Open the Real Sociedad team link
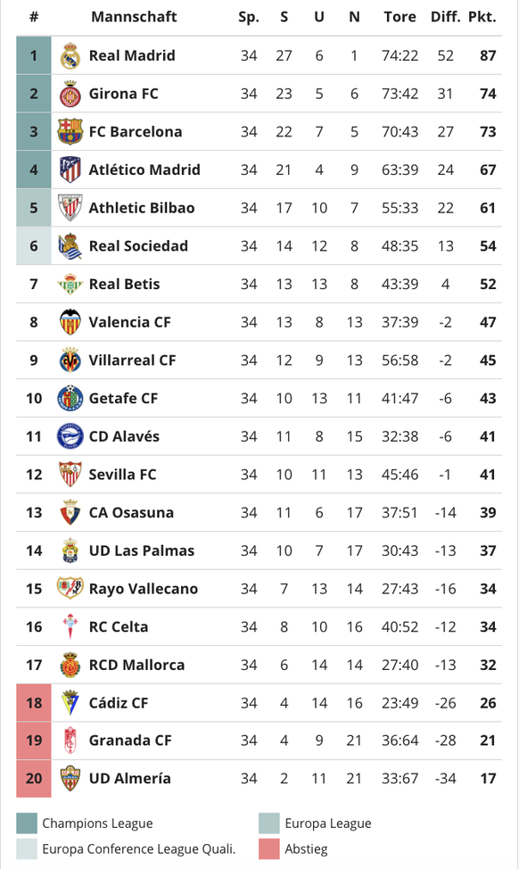519x869 pixels. click(138, 246)
